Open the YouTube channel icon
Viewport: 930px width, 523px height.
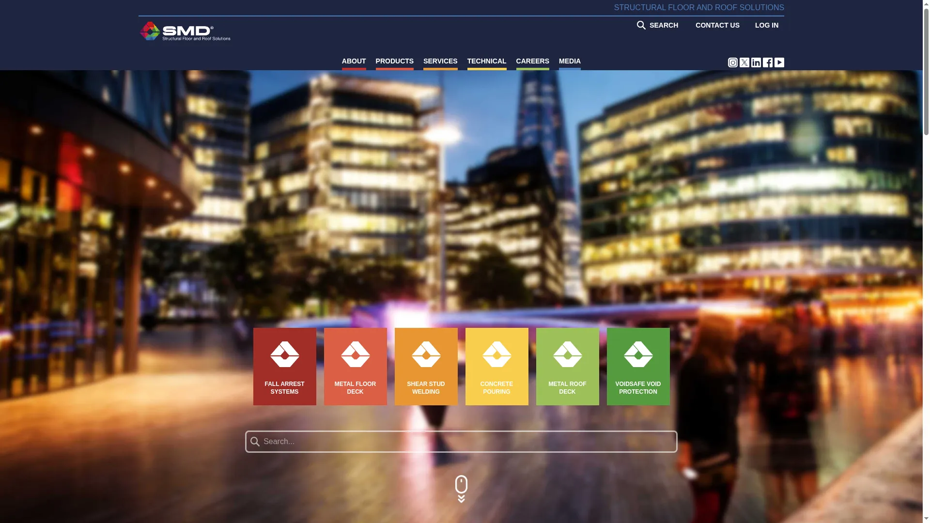779,62
